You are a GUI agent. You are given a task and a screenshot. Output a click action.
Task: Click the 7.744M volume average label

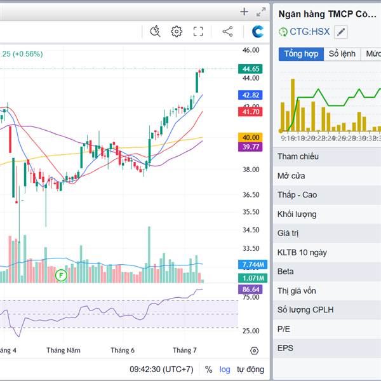click(253, 265)
